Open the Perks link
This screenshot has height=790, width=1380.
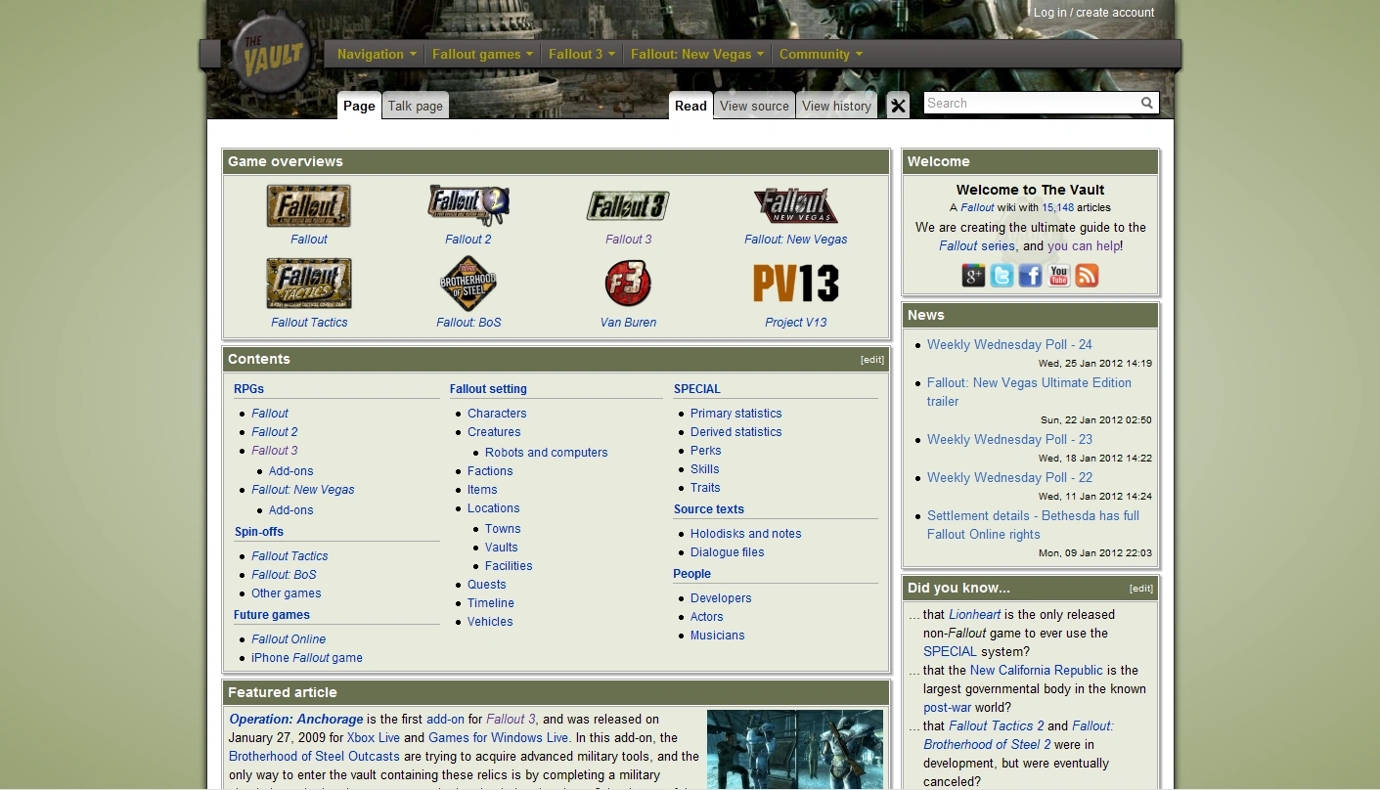pos(706,451)
